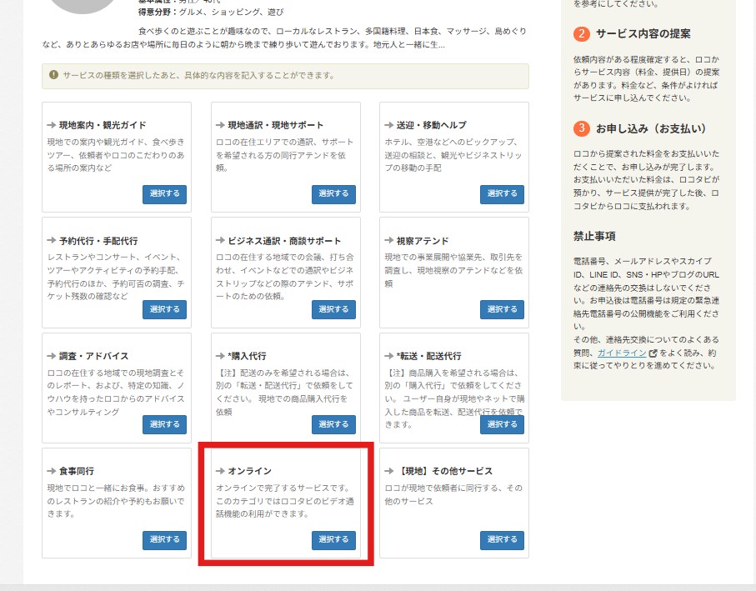Click step 3 orange circle icon

[582, 128]
